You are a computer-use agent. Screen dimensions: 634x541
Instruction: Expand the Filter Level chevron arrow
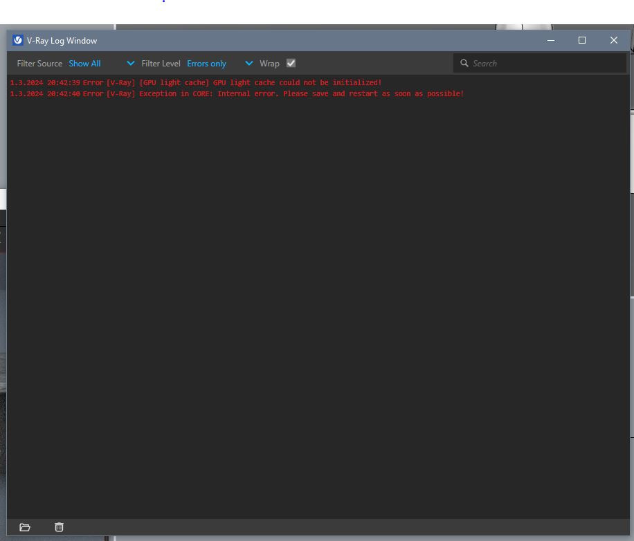pyautogui.click(x=249, y=63)
